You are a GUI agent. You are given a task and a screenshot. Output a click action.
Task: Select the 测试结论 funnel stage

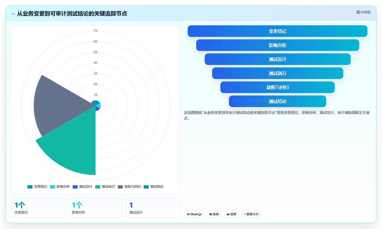[x=278, y=101]
